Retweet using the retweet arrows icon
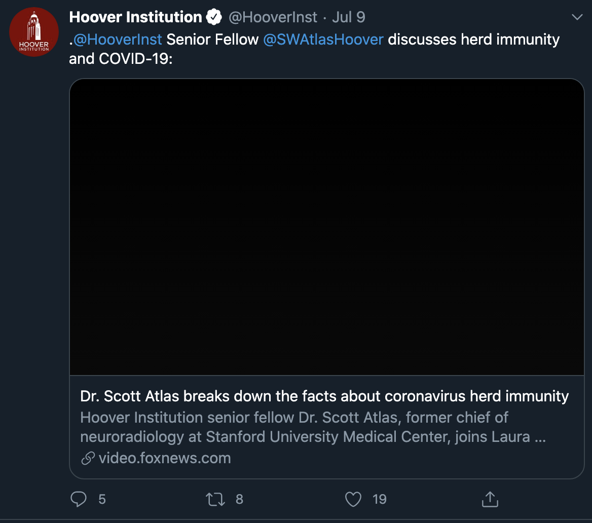 click(215, 499)
